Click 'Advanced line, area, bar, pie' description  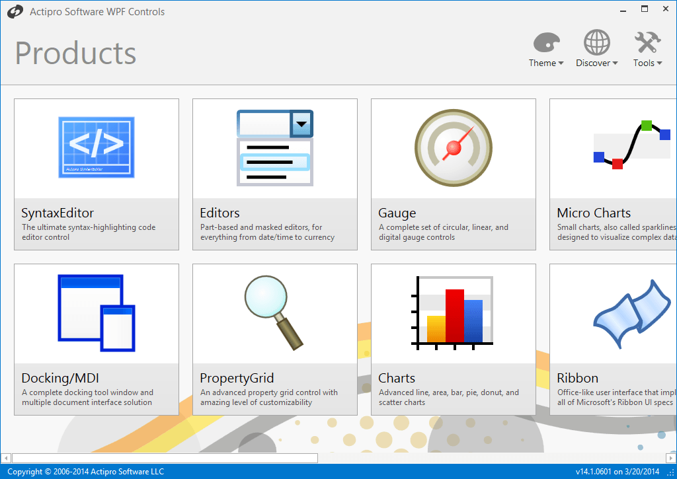pyautogui.click(x=449, y=398)
